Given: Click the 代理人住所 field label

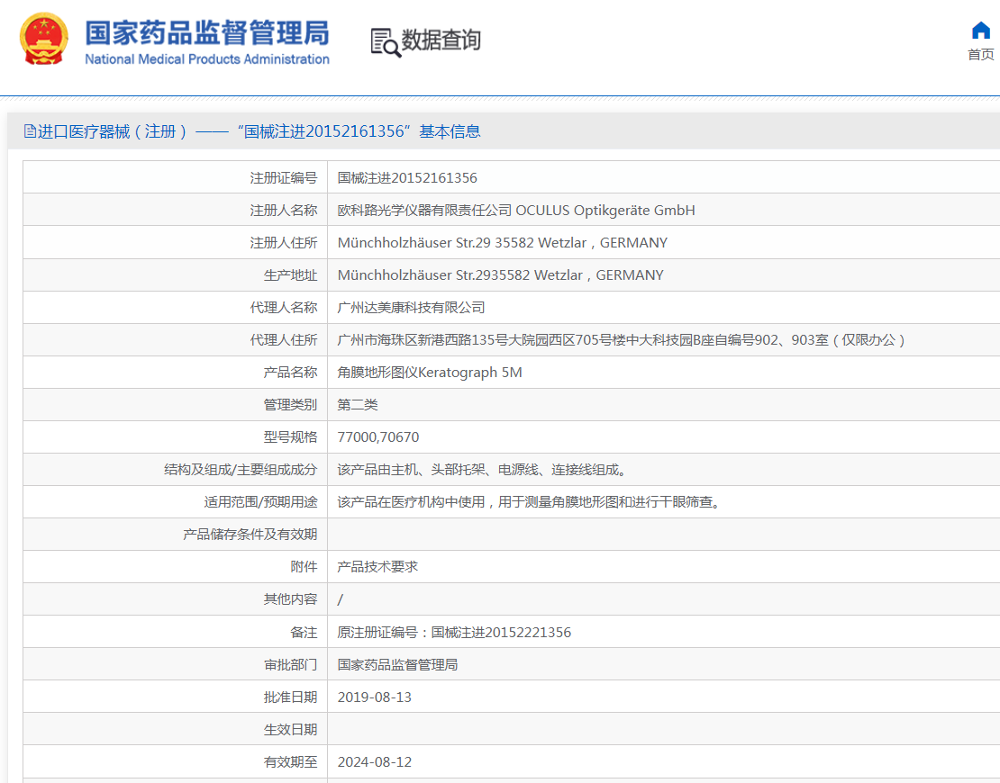Looking at the screenshot, I should pos(283,340).
